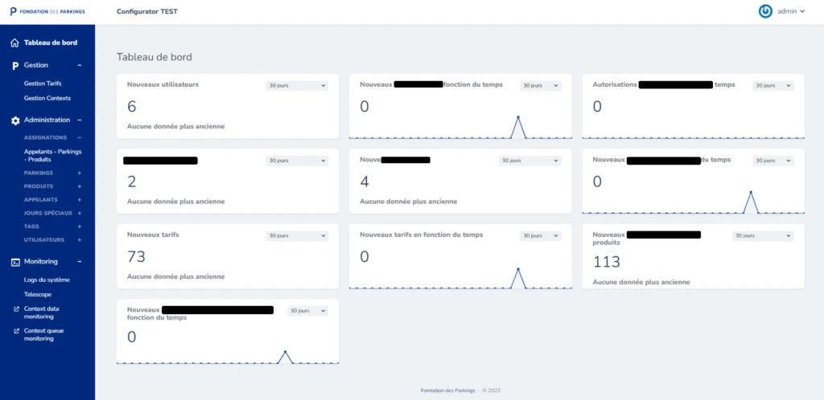Open Gestion Tarifs page

point(43,83)
